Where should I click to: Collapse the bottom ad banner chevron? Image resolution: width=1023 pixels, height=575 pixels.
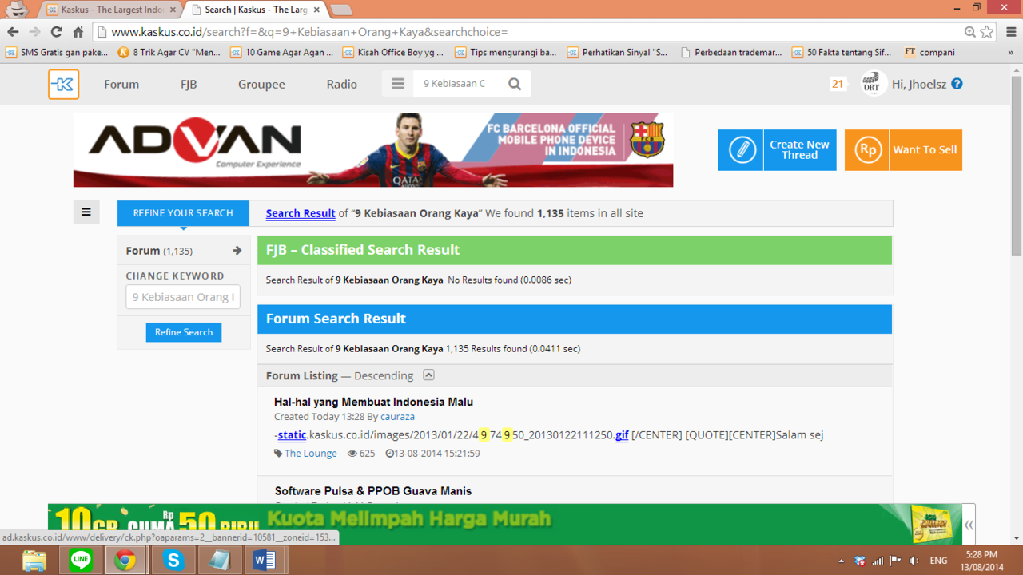969,525
